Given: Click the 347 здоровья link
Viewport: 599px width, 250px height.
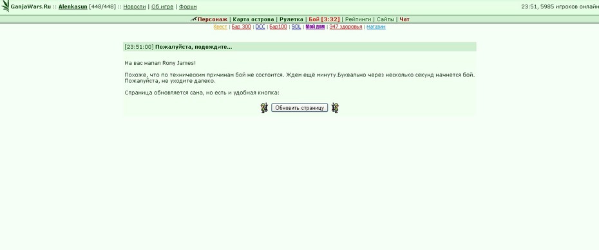Looking at the screenshot, I should (x=346, y=27).
